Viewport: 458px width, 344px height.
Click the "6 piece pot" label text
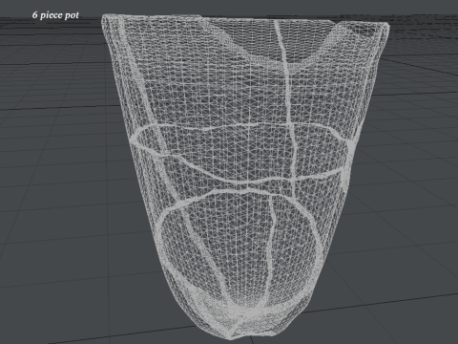click(x=55, y=15)
